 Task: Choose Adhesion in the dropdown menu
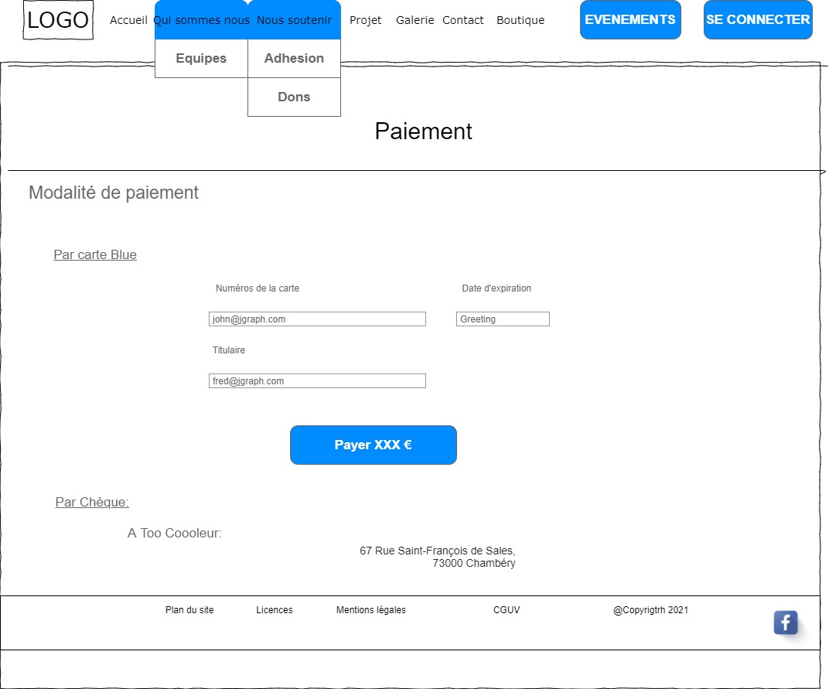coord(294,59)
